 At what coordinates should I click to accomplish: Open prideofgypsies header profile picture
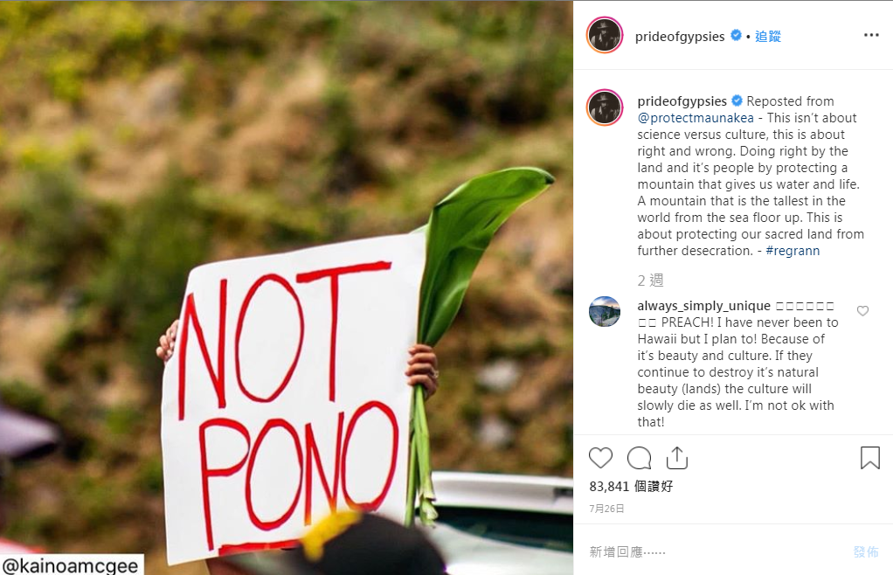click(605, 35)
